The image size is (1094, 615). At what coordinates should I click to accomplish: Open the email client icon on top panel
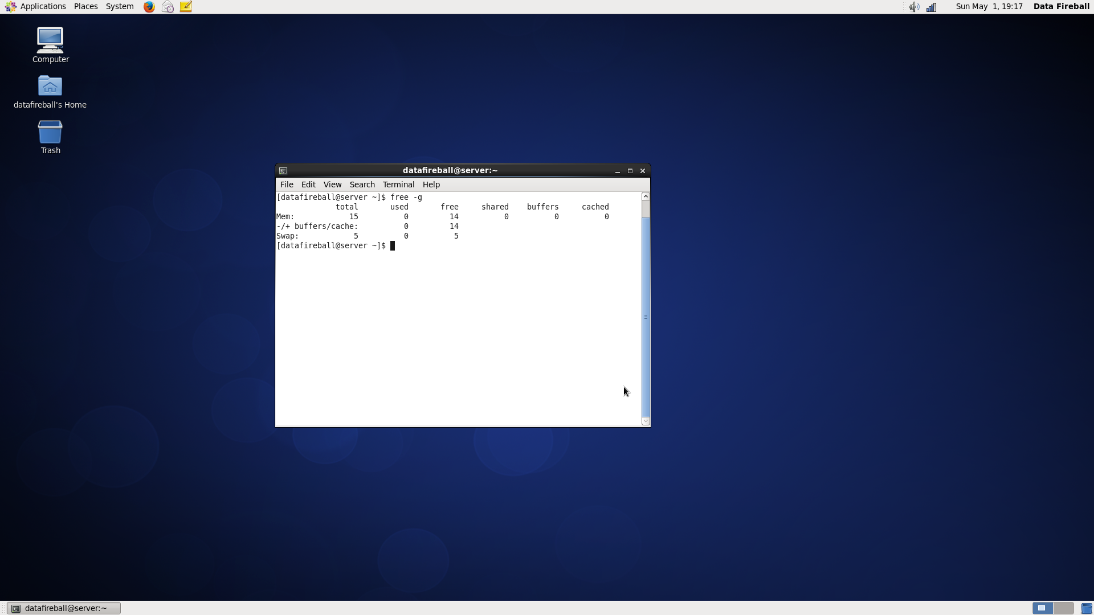click(x=167, y=6)
